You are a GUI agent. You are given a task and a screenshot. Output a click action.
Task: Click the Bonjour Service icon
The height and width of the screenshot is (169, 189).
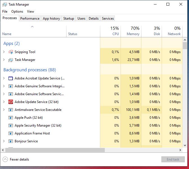[11, 141]
